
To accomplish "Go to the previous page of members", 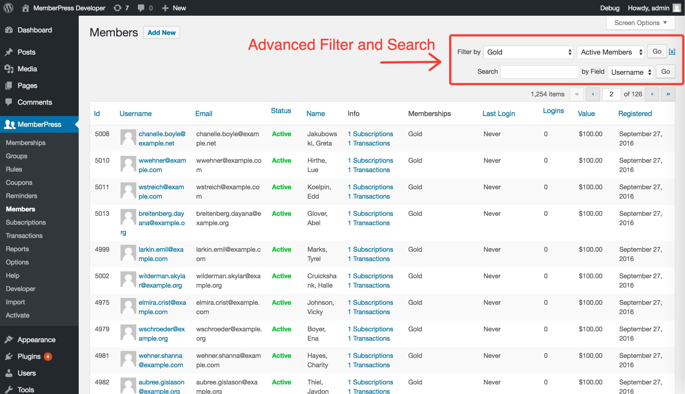I will pyautogui.click(x=593, y=94).
